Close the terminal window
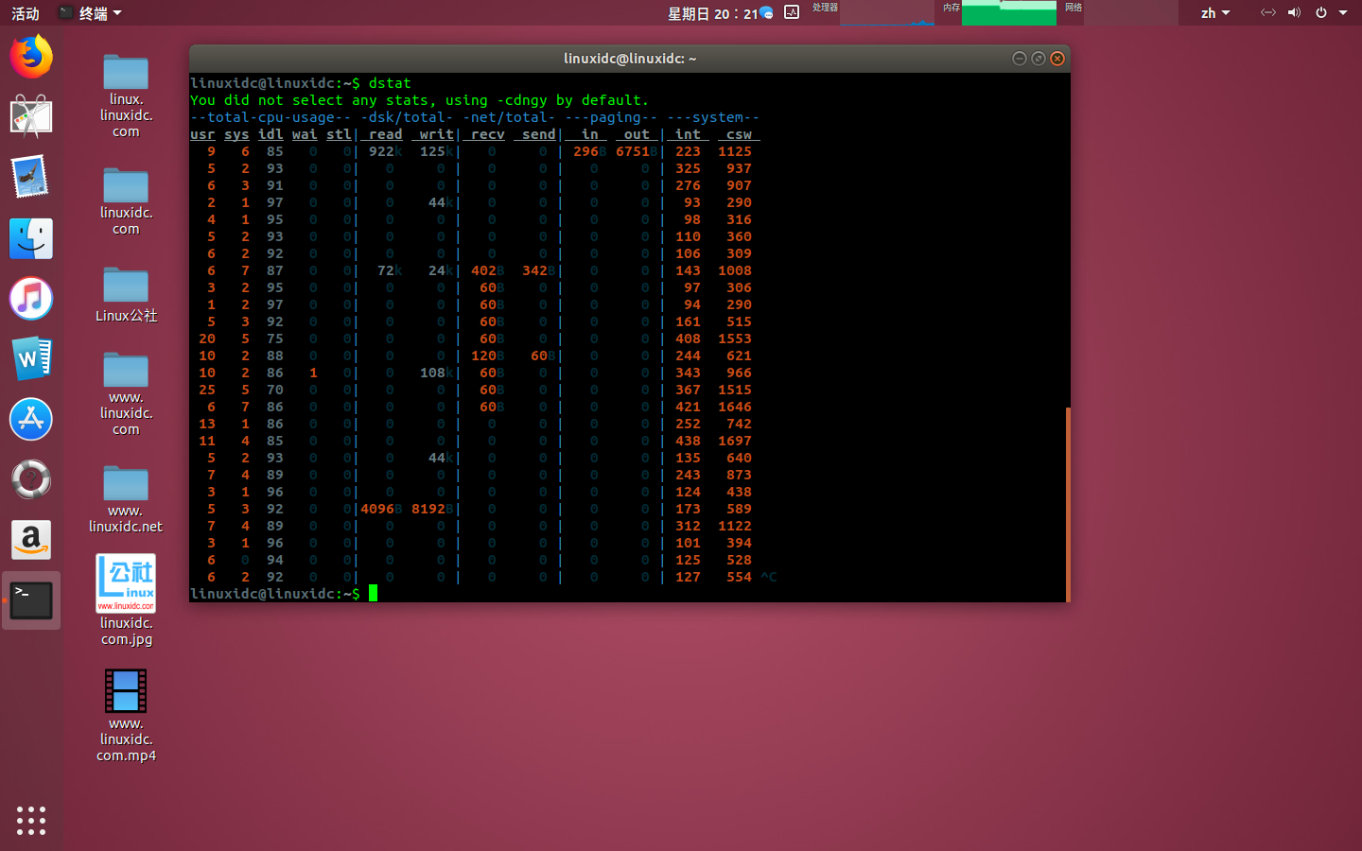 (1057, 59)
